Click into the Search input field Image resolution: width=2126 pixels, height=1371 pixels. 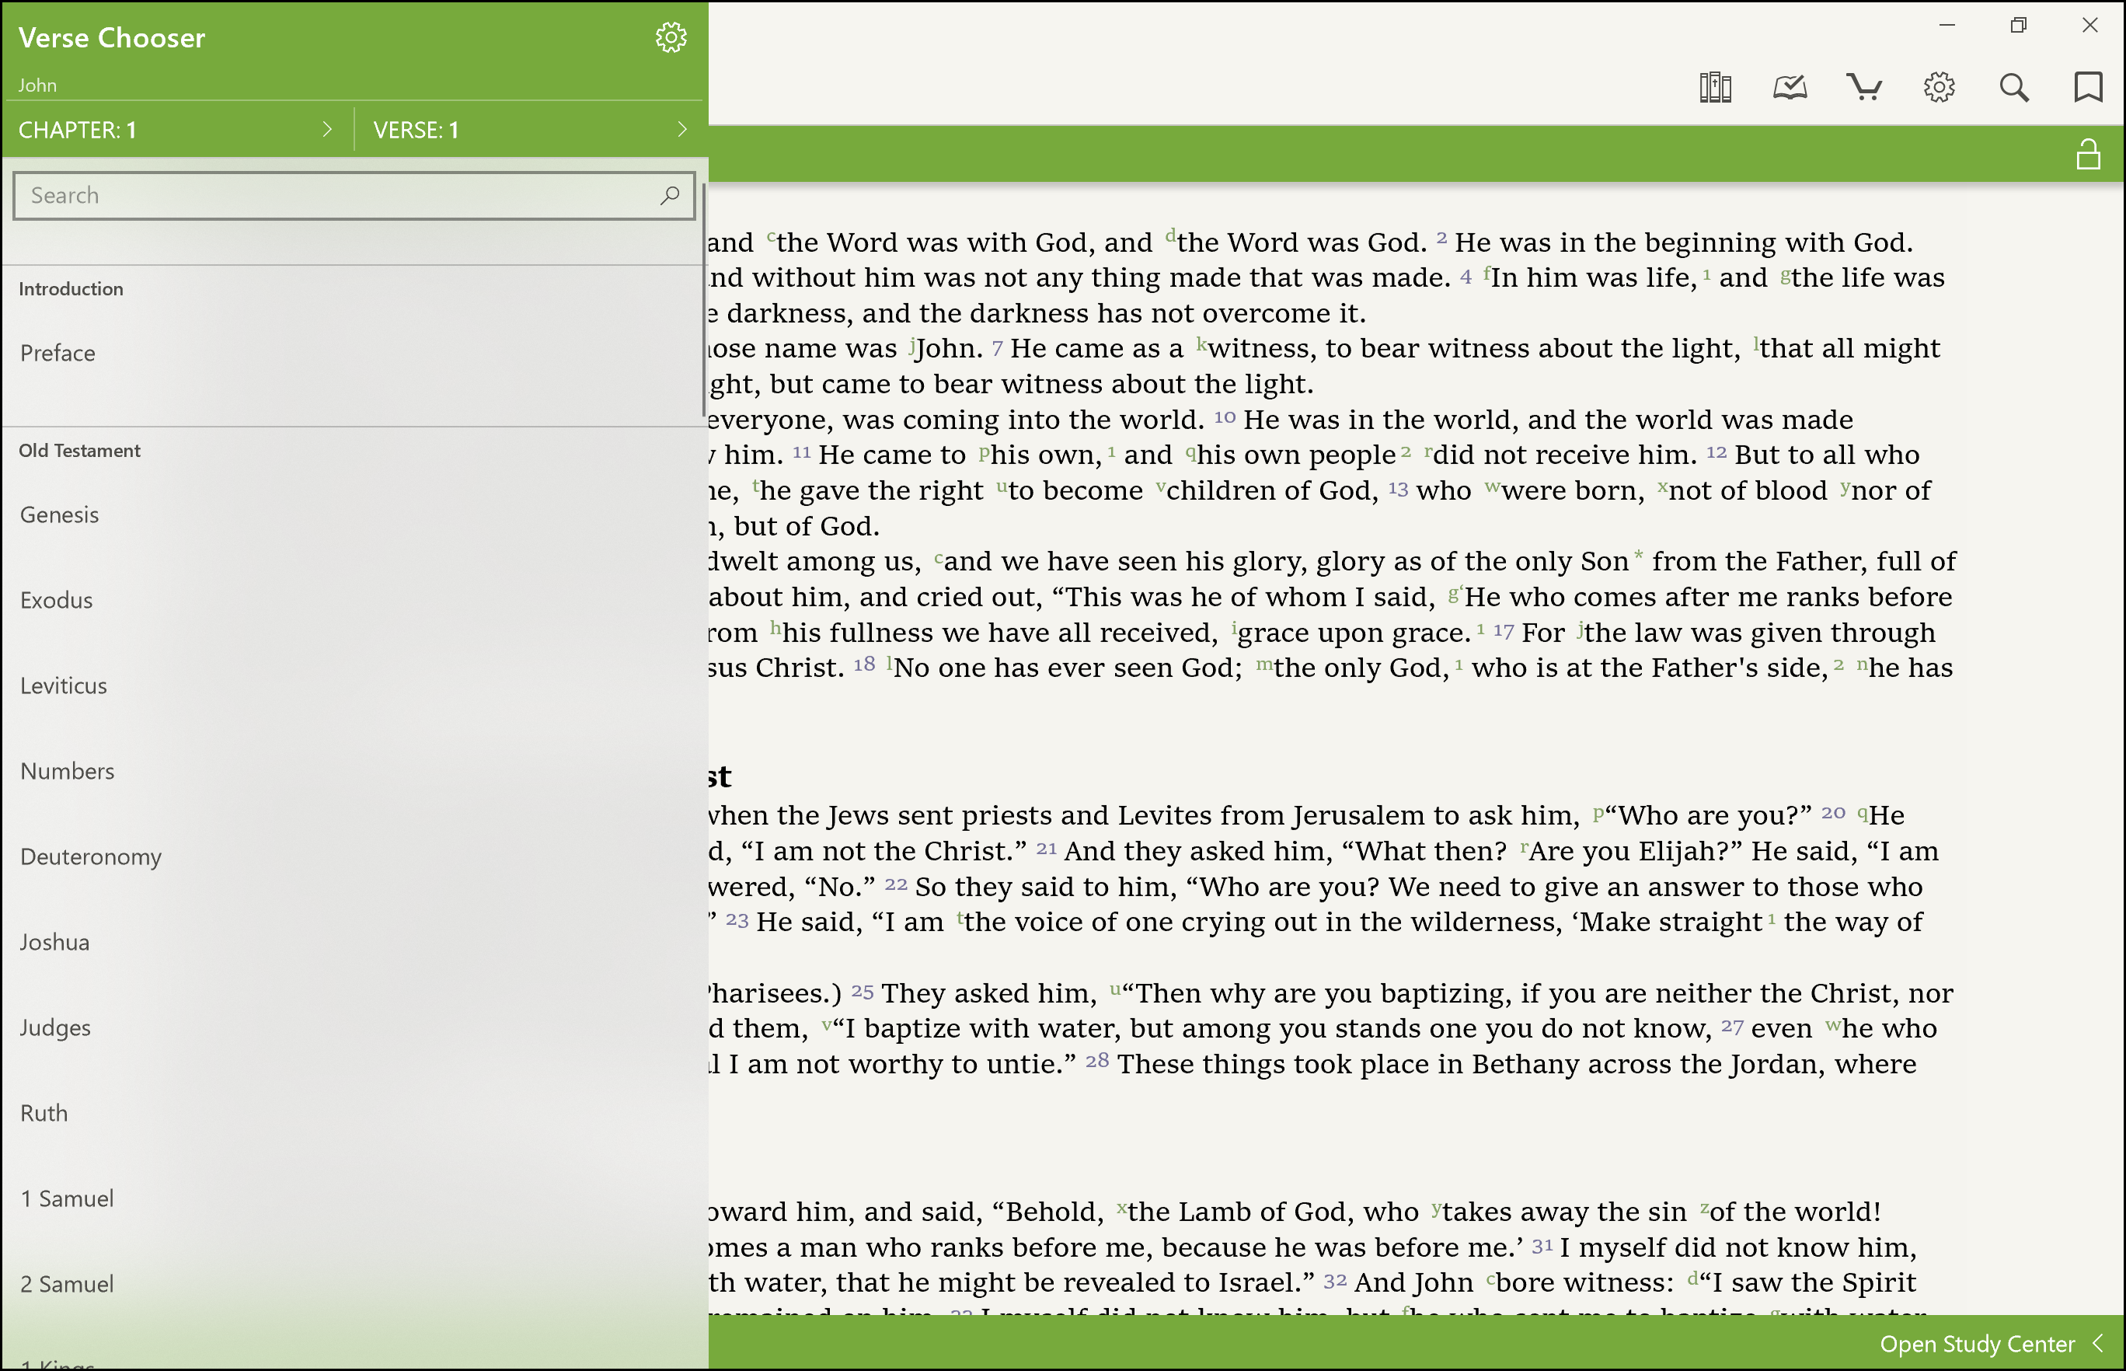click(x=338, y=195)
